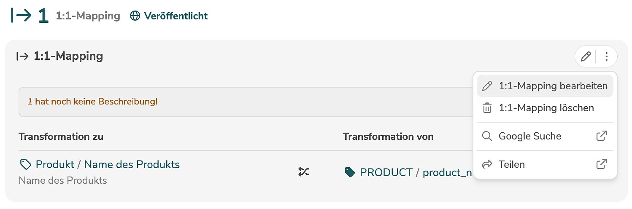Click the trash icon beside löschen
This screenshot has height=209, width=632.
click(x=487, y=108)
